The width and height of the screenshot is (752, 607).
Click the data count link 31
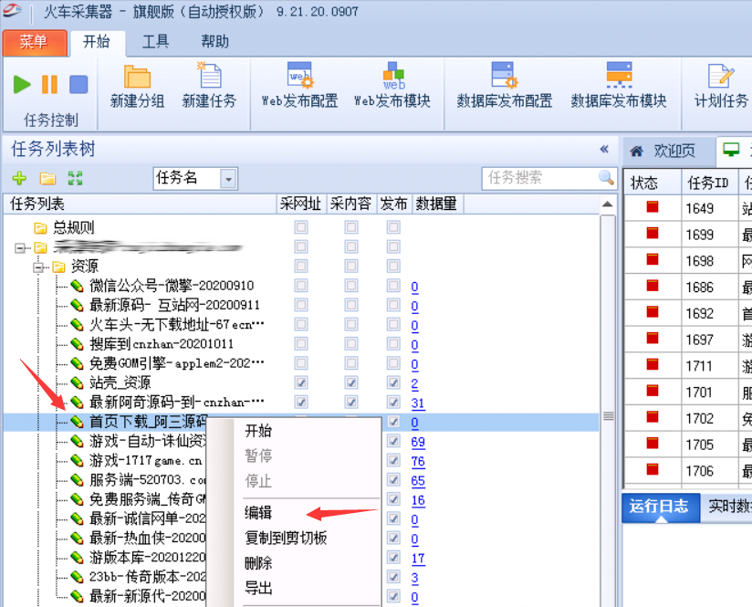coord(418,403)
